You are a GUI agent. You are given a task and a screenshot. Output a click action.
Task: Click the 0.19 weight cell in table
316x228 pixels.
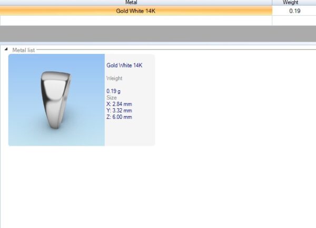point(294,11)
